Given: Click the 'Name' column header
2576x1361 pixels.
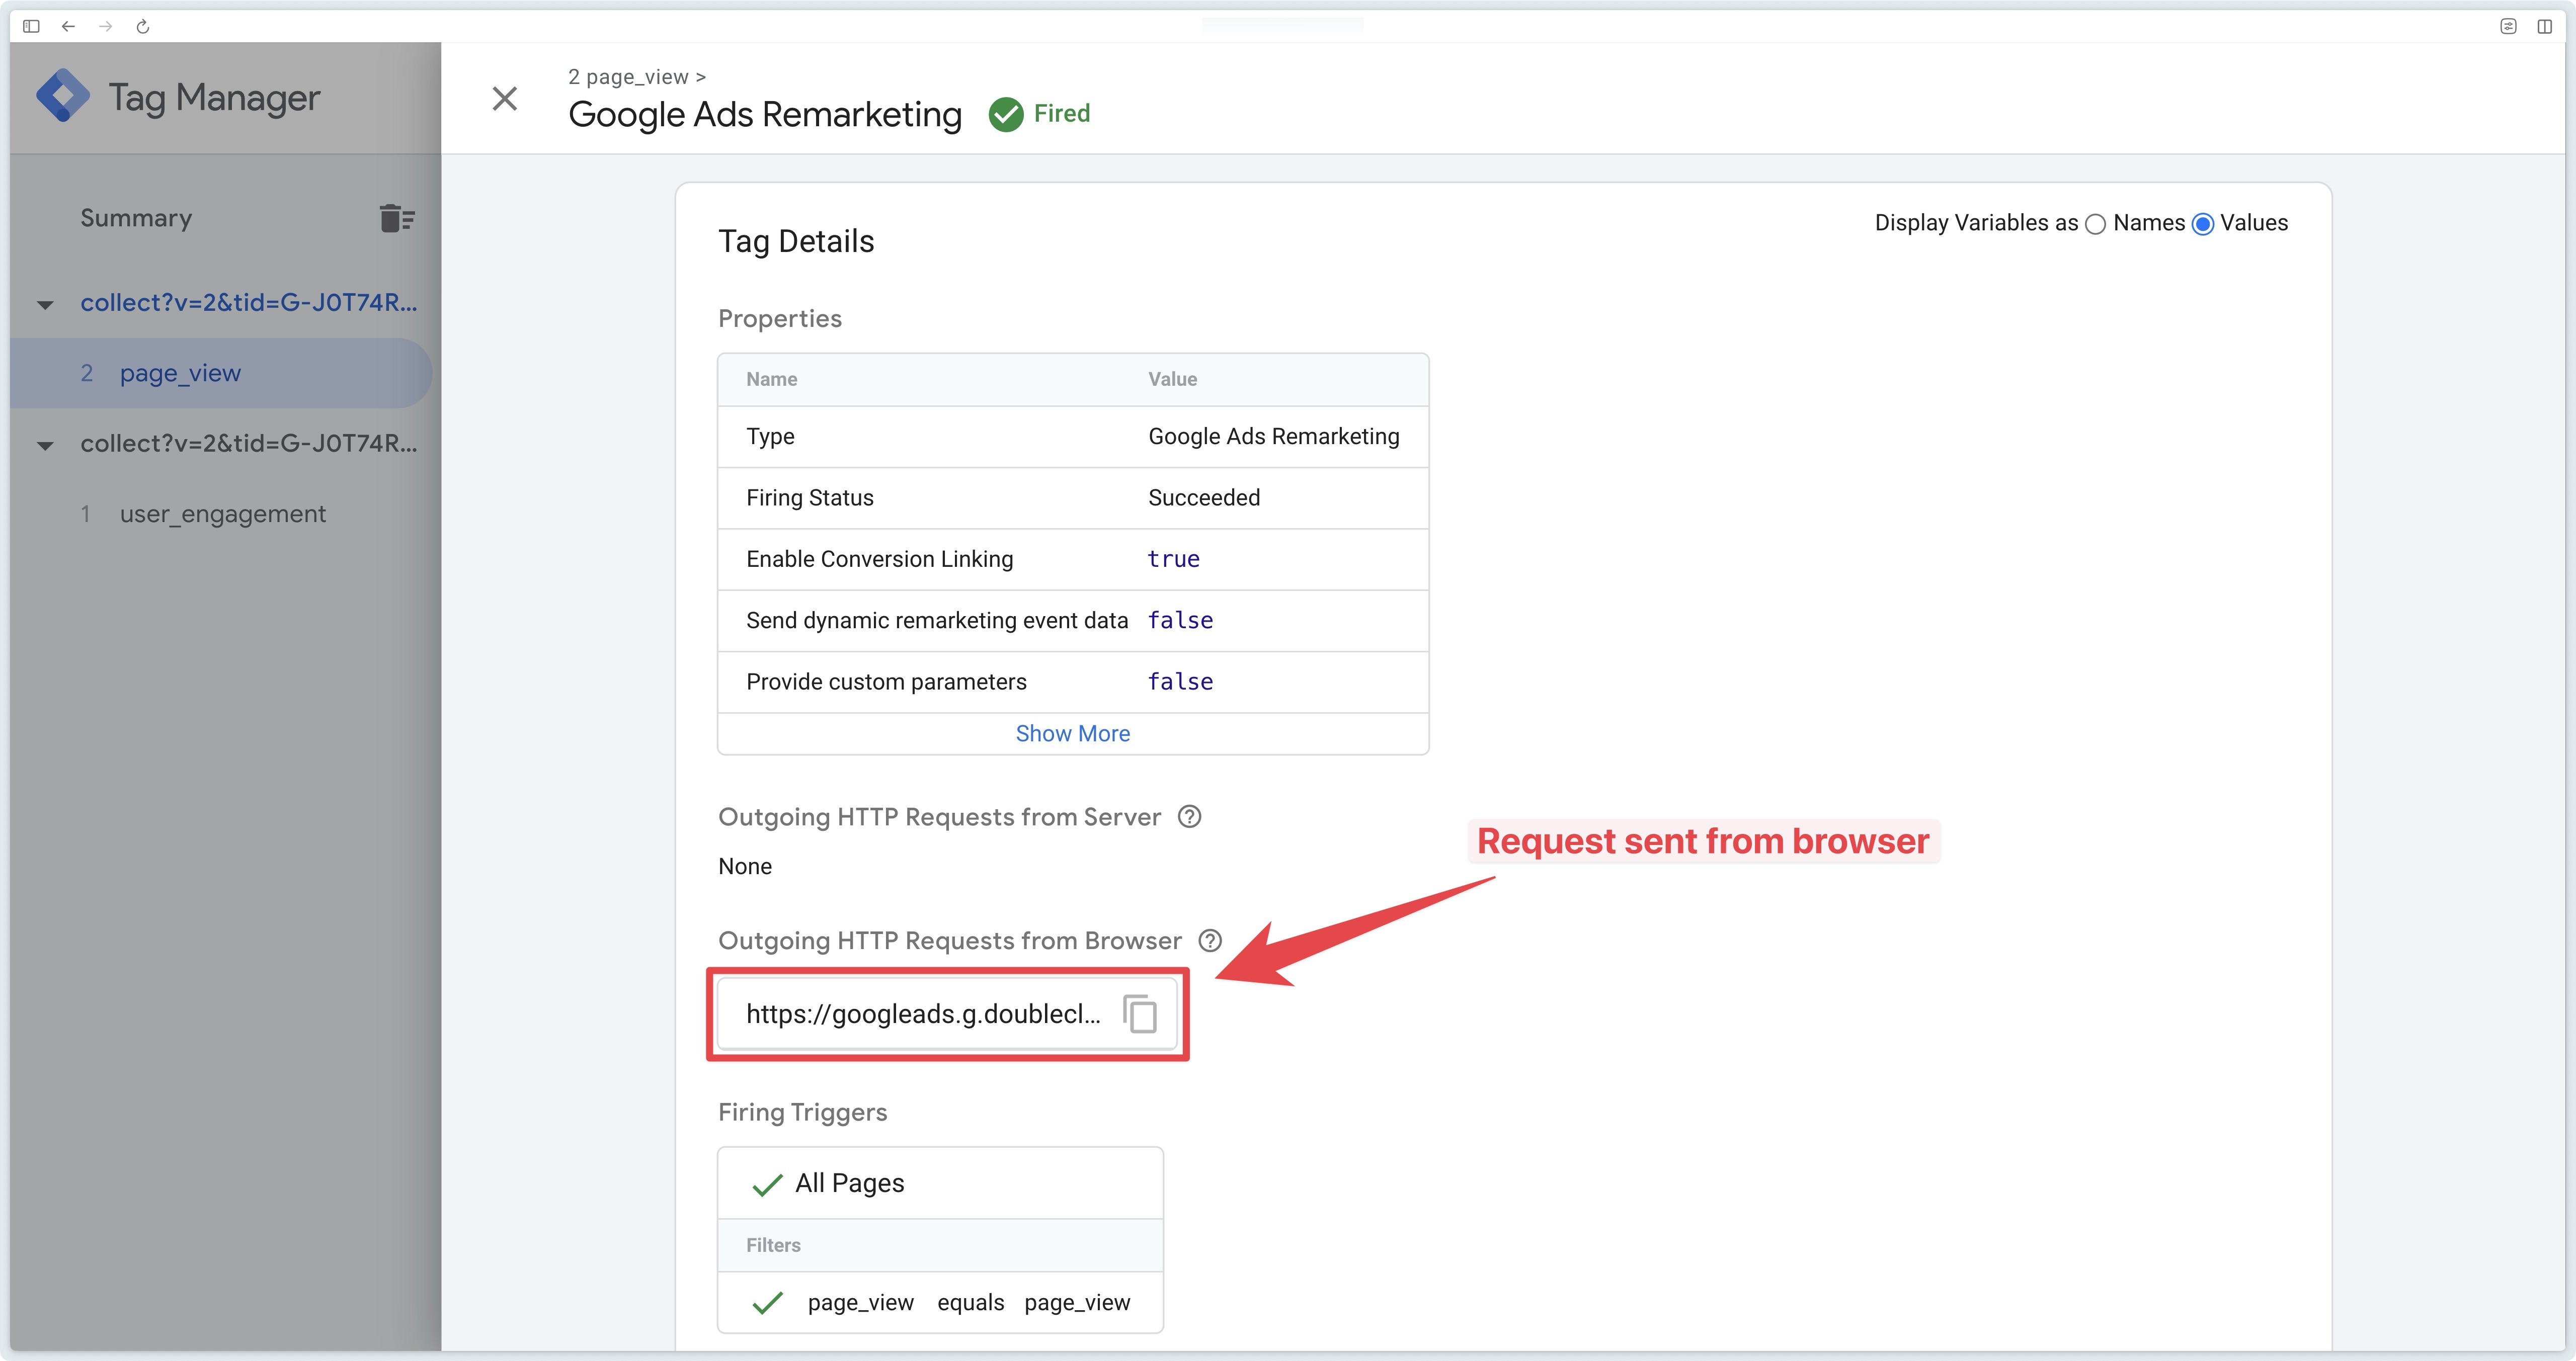Looking at the screenshot, I should (771, 379).
